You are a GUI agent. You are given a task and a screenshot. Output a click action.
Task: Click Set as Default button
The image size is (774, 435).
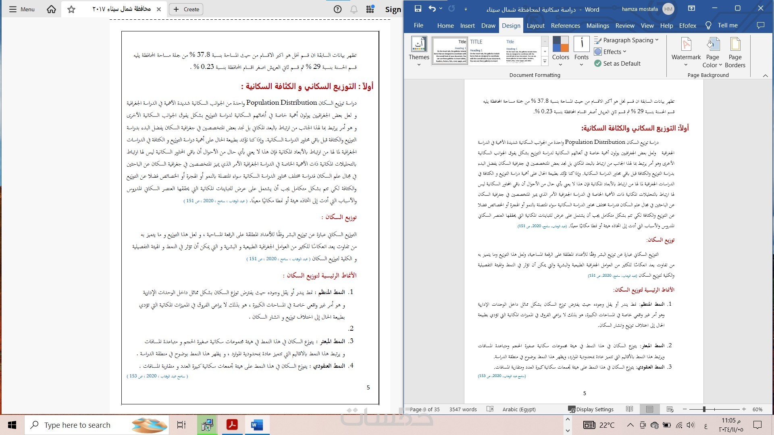[618, 63]
